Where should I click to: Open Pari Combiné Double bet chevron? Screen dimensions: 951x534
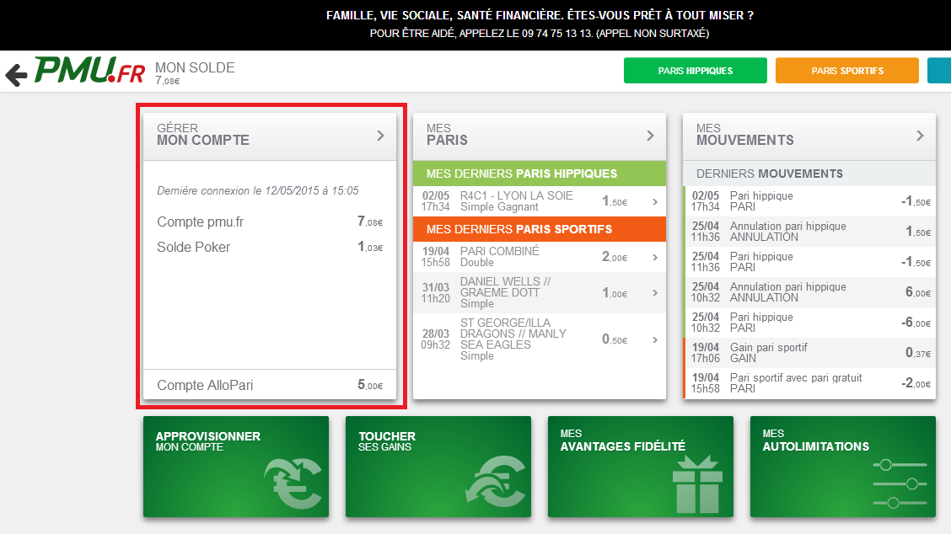(655, 257)
